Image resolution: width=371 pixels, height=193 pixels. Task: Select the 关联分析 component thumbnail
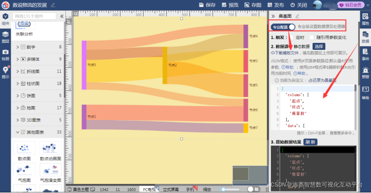[24, 28]
